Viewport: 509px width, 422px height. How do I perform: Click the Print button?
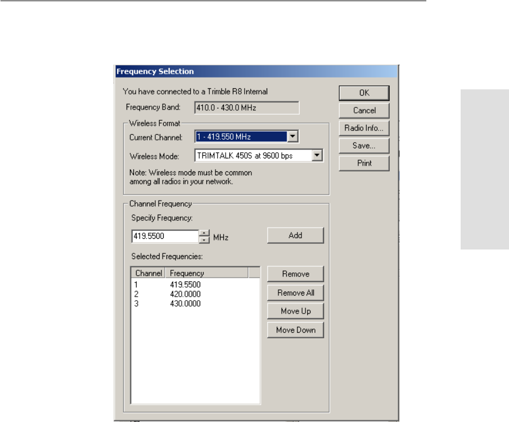pyautogui.click(x=364, y=163)
